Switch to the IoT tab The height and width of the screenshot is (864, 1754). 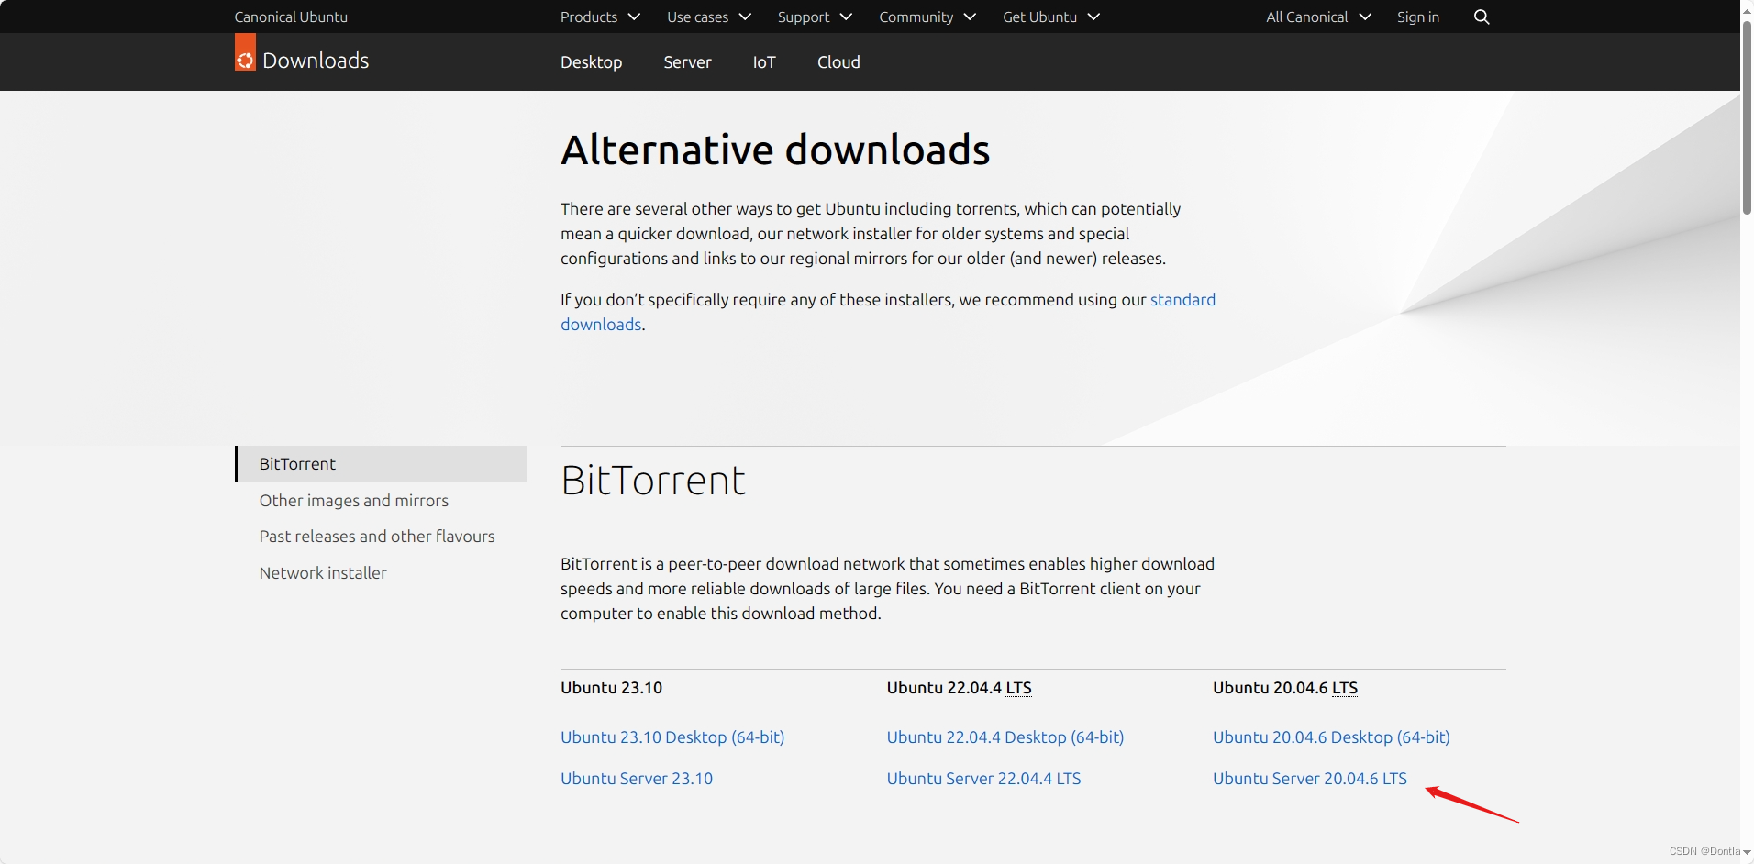pos(764,61)
